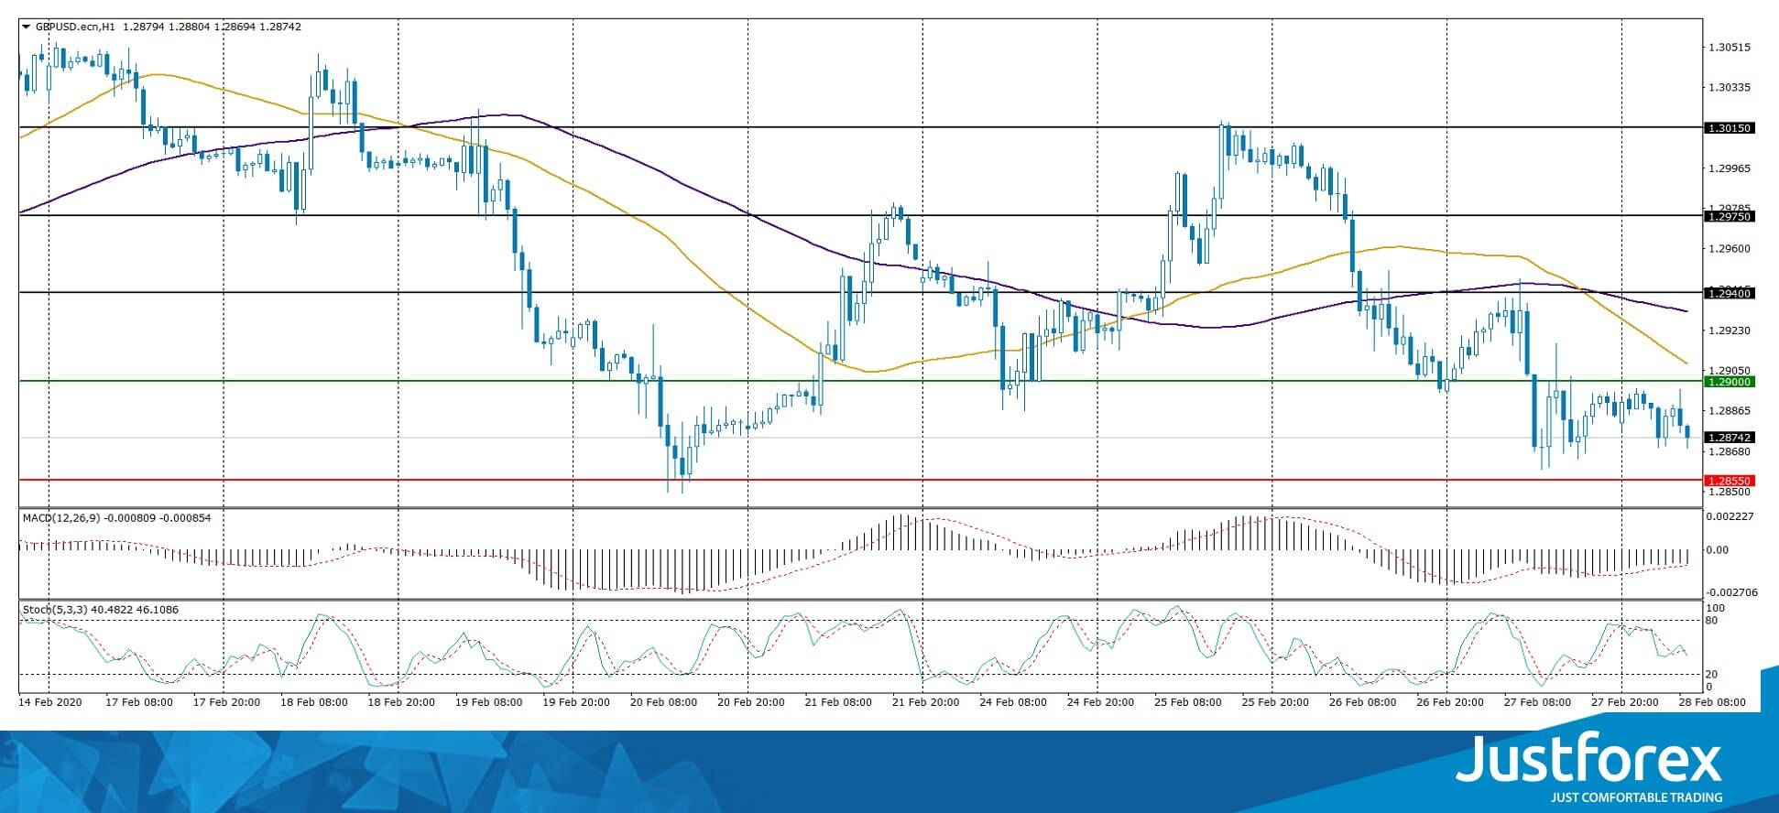Click the JustForex logo
Screen dimensions: 1779x813
pyautogui.click(x=1589, y=758)
